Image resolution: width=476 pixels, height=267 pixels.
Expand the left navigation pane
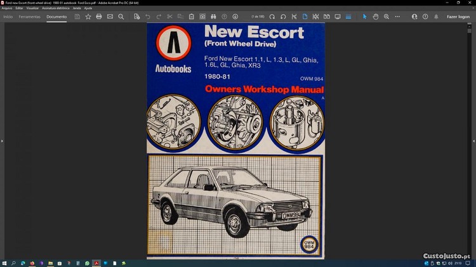tap(3, 141)
